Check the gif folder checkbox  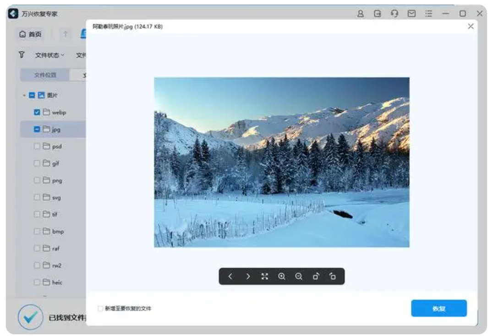pyautogui.click(x=37, y=163)
